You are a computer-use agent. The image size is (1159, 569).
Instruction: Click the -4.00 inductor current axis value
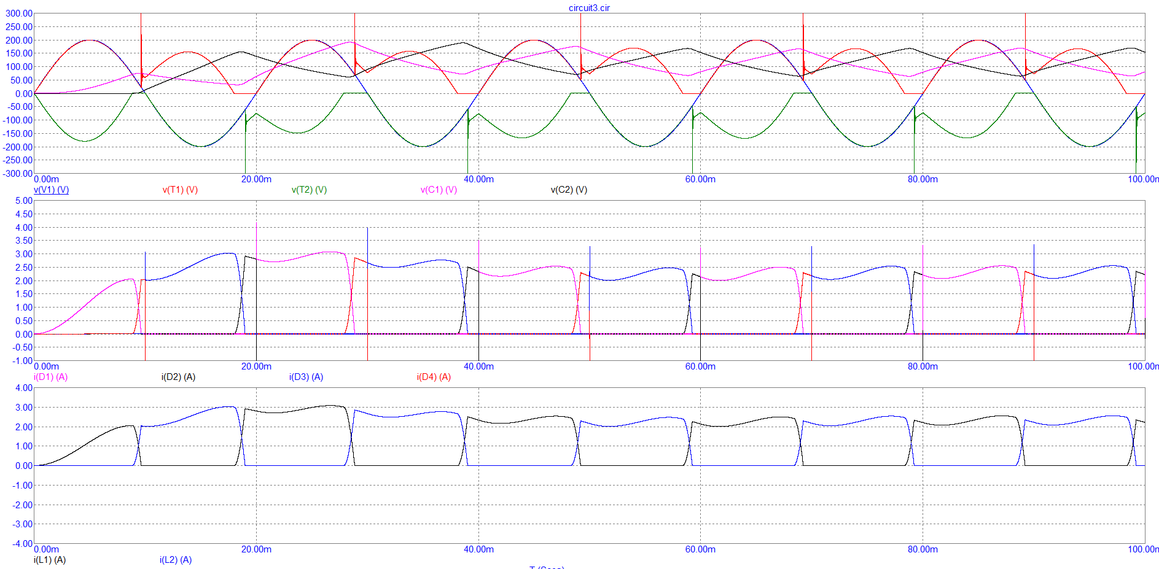[x=23, y=544]
